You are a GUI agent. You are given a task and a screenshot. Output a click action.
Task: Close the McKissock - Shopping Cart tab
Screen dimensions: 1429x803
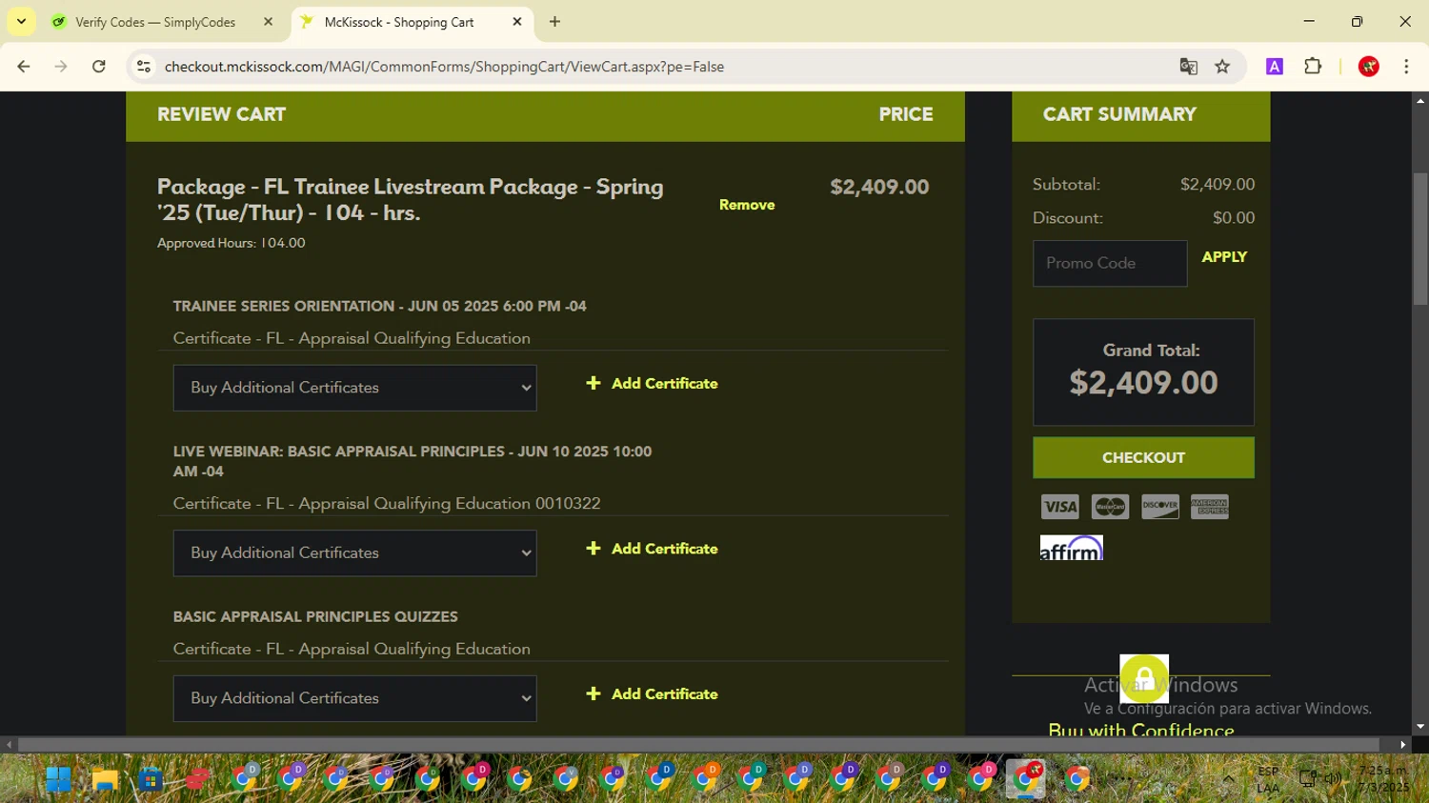point(517,22)
